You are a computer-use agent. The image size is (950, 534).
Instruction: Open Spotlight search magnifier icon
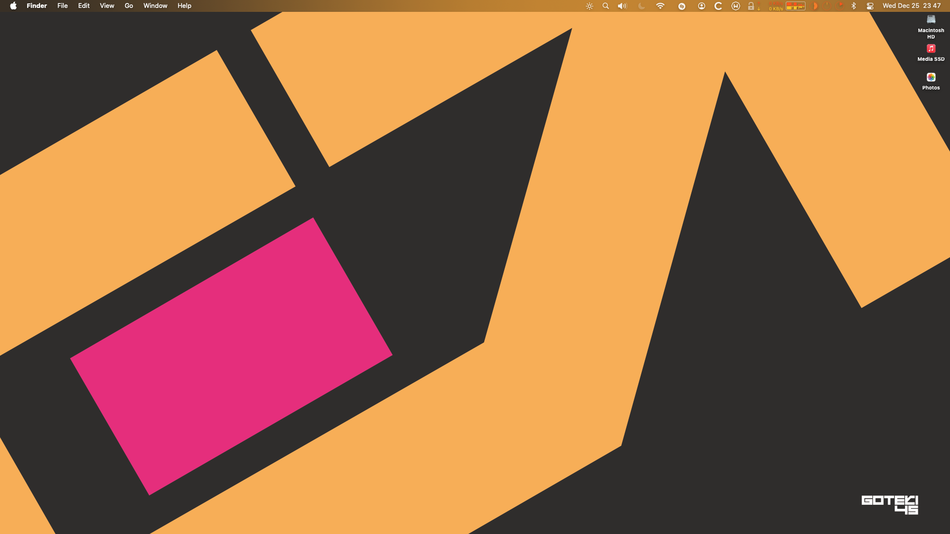[606, 6]
